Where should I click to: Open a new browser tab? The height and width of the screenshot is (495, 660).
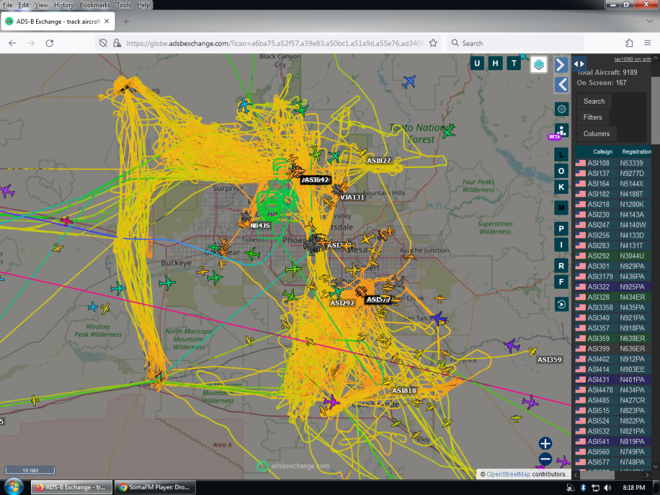pos(126,21)
